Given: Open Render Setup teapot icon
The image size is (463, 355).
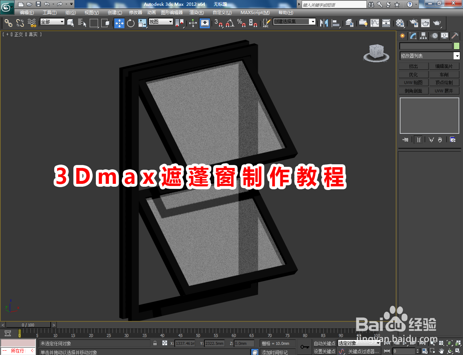Looking at the screenshot, I should point(413,23).
